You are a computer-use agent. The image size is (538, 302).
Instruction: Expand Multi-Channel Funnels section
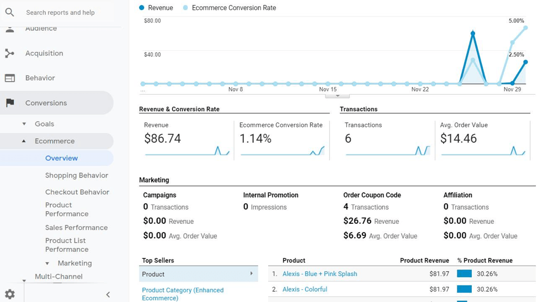click(x=24, y=281)
